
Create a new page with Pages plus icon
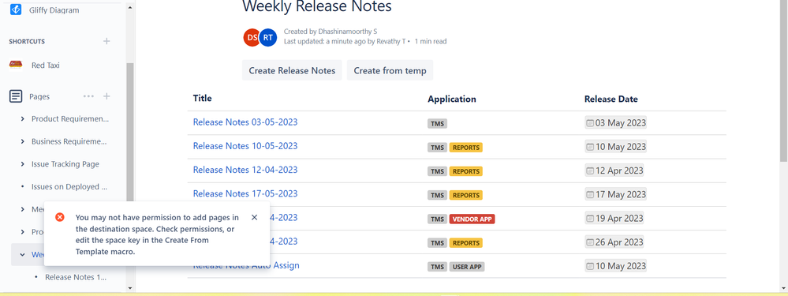click(x=106, y=96)
